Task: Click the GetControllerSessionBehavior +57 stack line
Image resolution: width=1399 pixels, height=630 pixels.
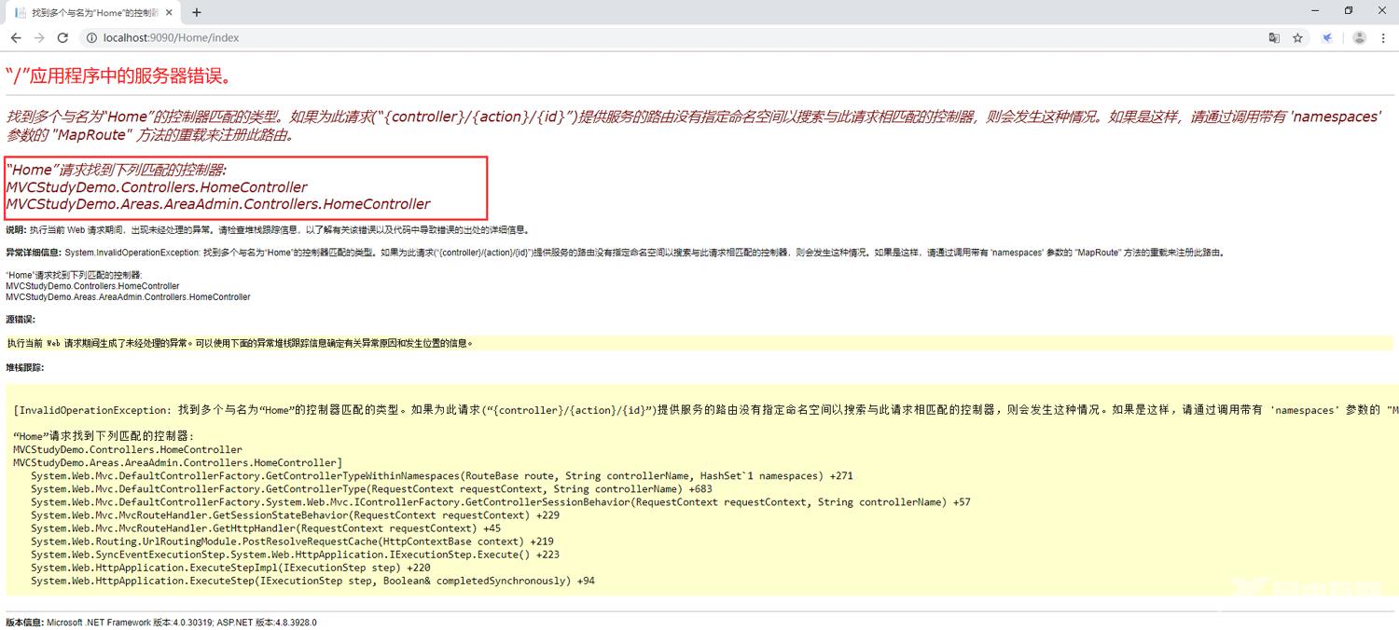Action: [501, 501]
